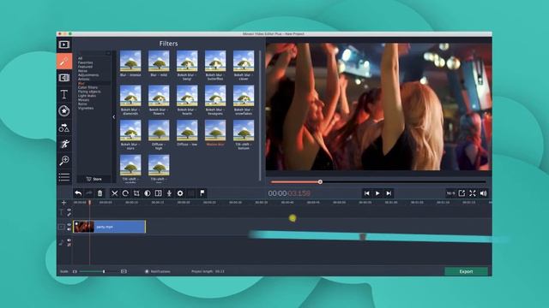Open the Titles T tab
This screenshot has width=549, height=308.
click(x=64, y=94)
